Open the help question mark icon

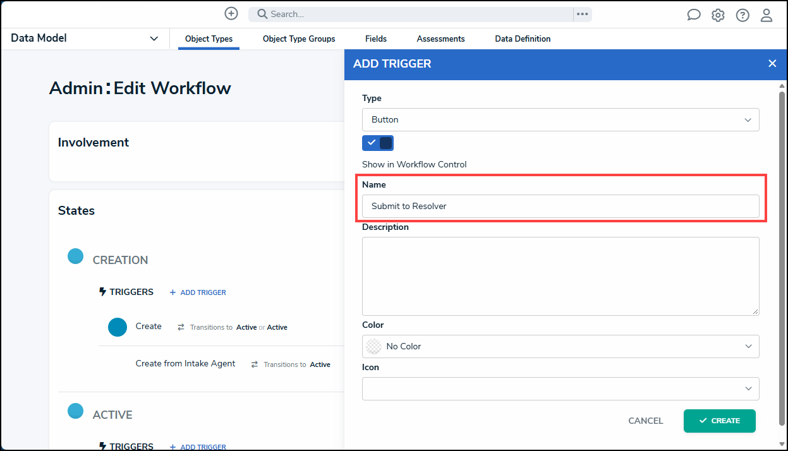(x=743, y=15)
